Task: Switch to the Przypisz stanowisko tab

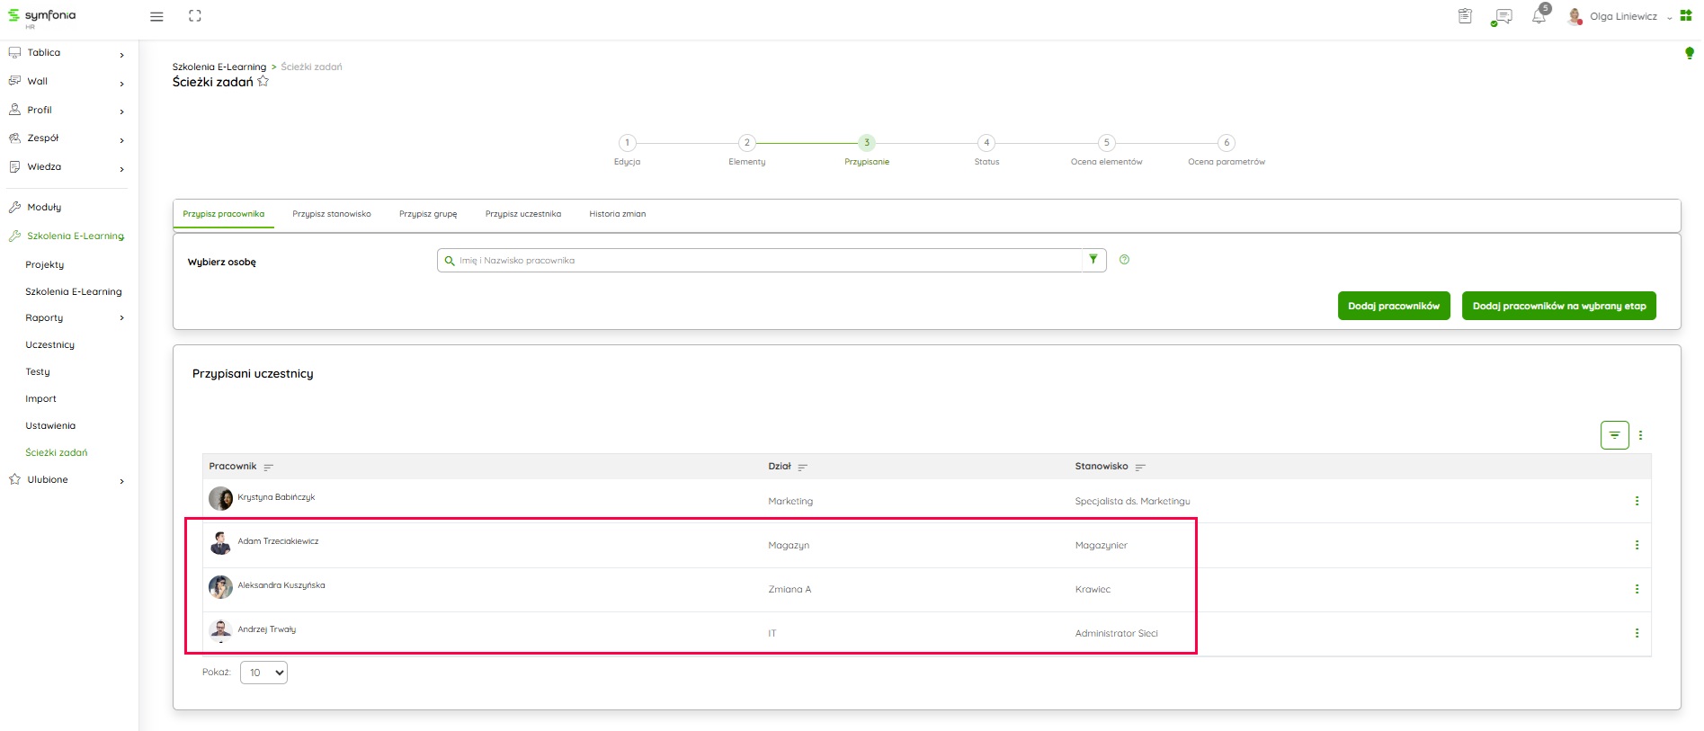Action: click(x=331, y=214)
